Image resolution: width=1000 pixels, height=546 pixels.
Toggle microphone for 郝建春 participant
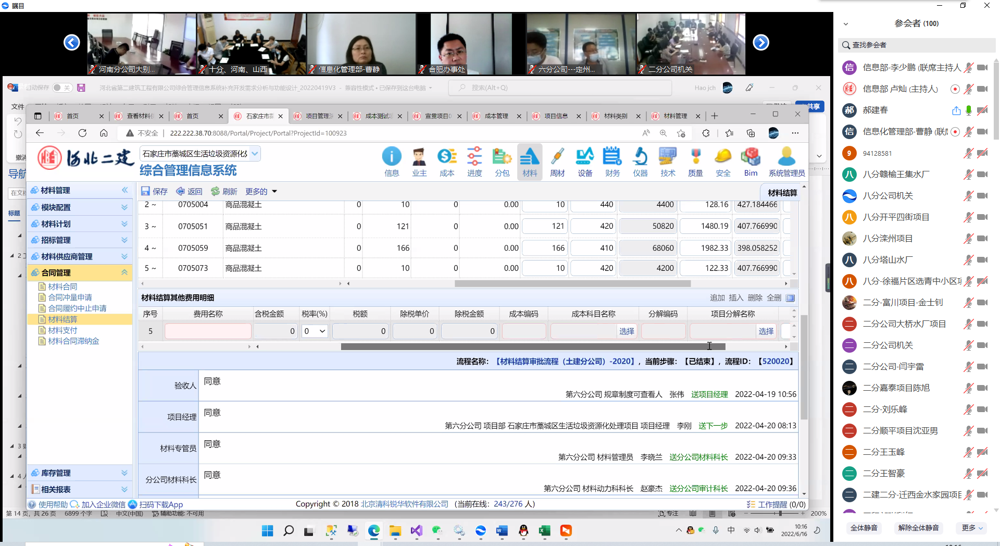[968, 110]
